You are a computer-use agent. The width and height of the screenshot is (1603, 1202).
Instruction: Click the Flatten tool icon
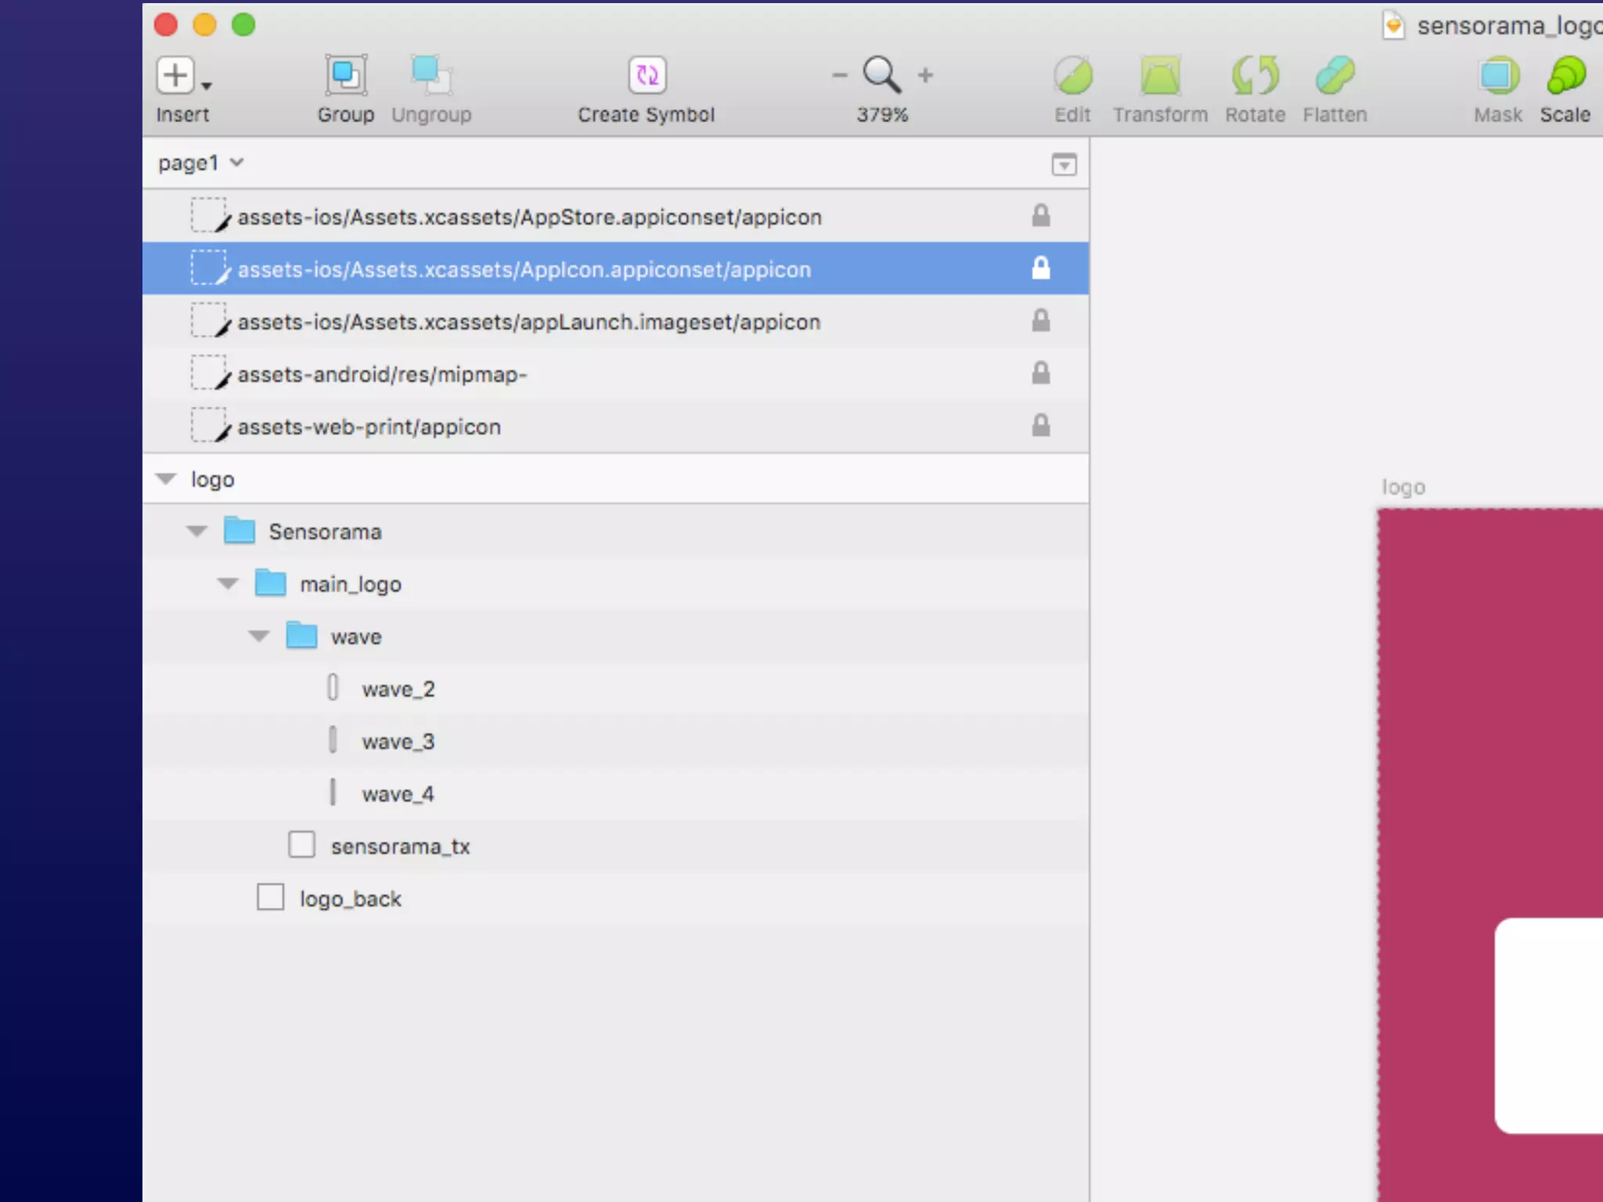[1335, 76]
